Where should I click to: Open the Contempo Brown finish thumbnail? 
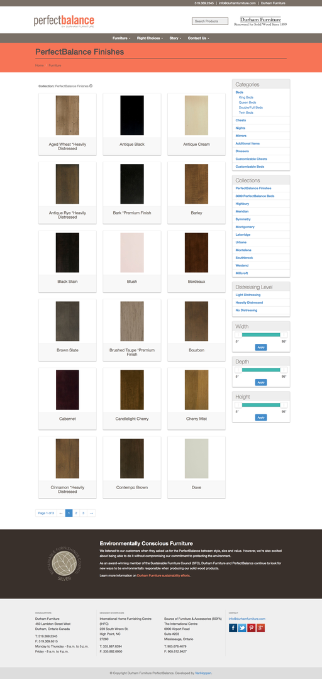click(x=131, y=458)
